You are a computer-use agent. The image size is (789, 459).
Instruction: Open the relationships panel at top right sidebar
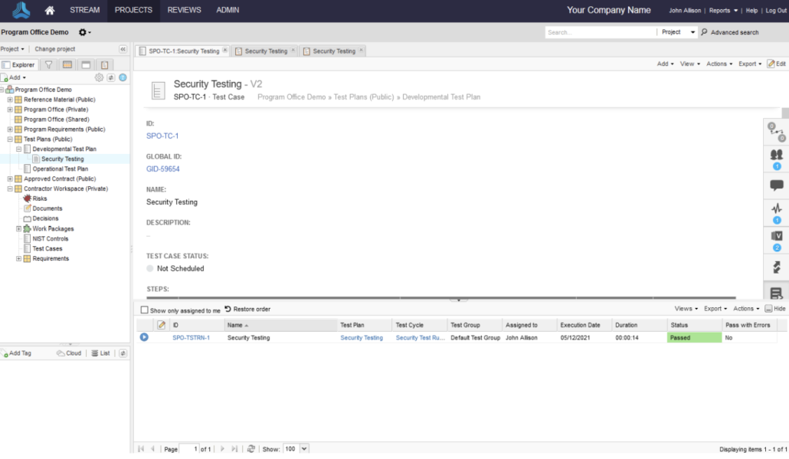tap(777, 131)
